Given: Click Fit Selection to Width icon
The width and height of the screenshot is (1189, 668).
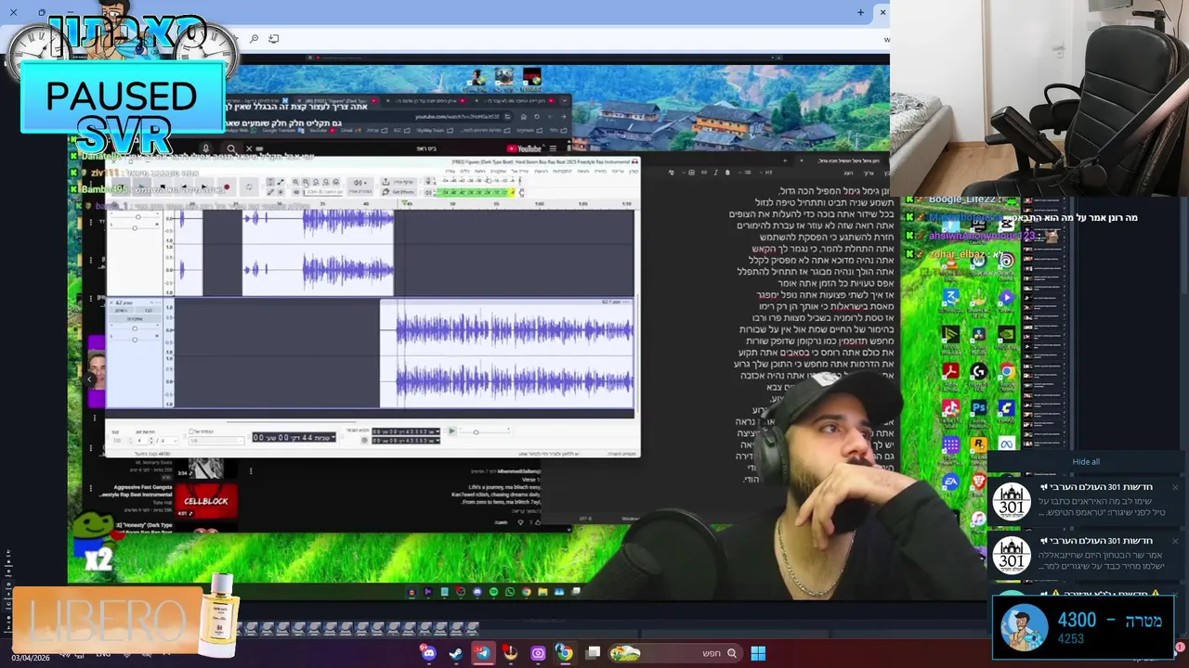Looking at the screenshot, I should pos(316,182).
